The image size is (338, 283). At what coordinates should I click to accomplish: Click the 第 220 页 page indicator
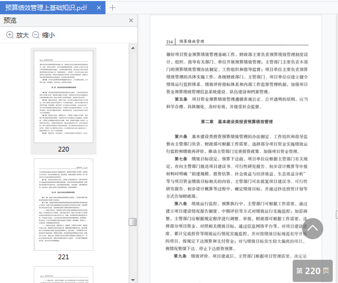(x=313, y=271)
